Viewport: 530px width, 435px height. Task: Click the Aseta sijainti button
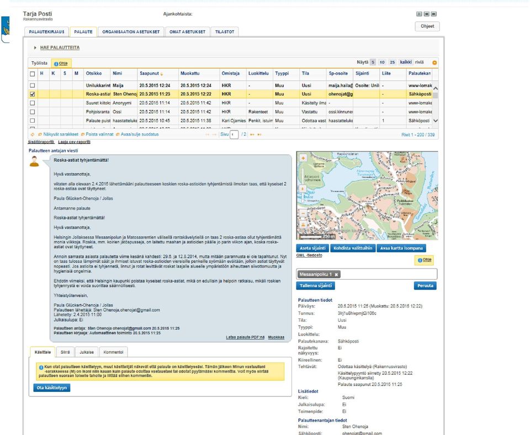(312, 248)
